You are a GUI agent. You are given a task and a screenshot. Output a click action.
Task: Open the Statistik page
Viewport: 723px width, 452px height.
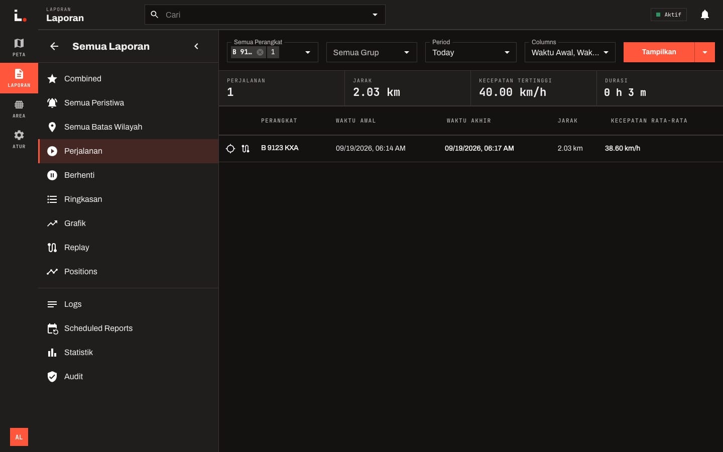pos(129,353)
